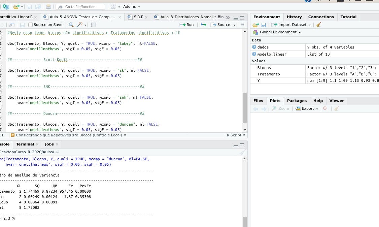Switch to the Packages tab
The width and height of the screenshot is (379, 227).
pos(297,101)
